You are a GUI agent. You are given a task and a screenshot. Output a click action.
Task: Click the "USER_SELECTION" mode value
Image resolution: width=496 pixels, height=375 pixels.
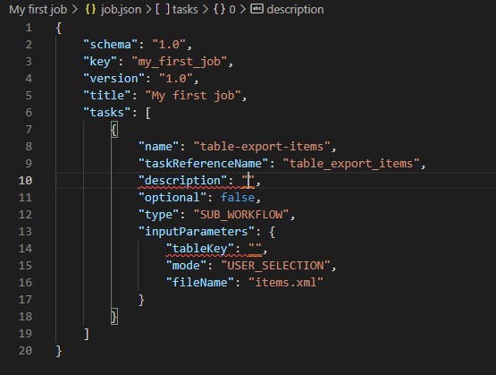click(x=276, y=266)
